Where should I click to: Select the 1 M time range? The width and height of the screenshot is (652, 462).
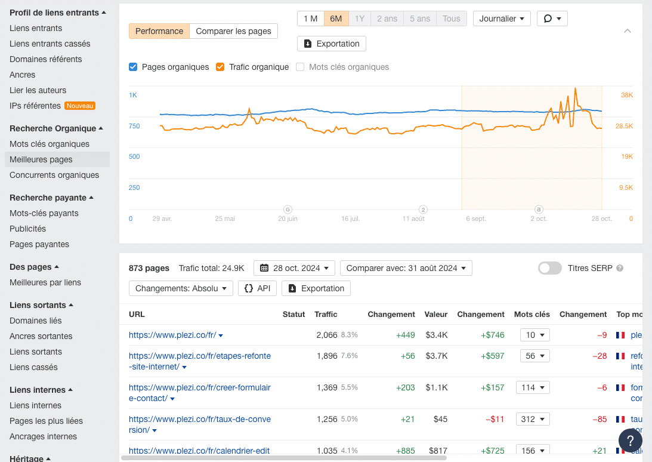tap(310, 19)
